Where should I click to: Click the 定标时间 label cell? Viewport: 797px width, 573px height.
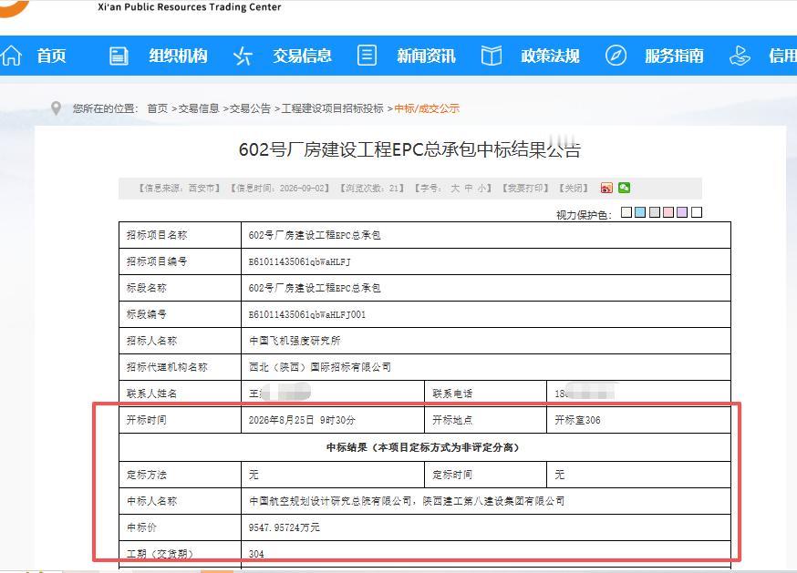[x=485, y=475]
